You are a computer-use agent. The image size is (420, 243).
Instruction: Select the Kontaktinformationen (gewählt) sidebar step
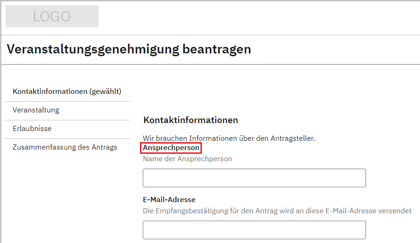(x=67, y=92)
